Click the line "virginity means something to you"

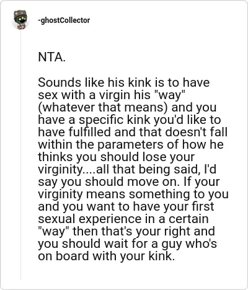(x=133, y=194)
